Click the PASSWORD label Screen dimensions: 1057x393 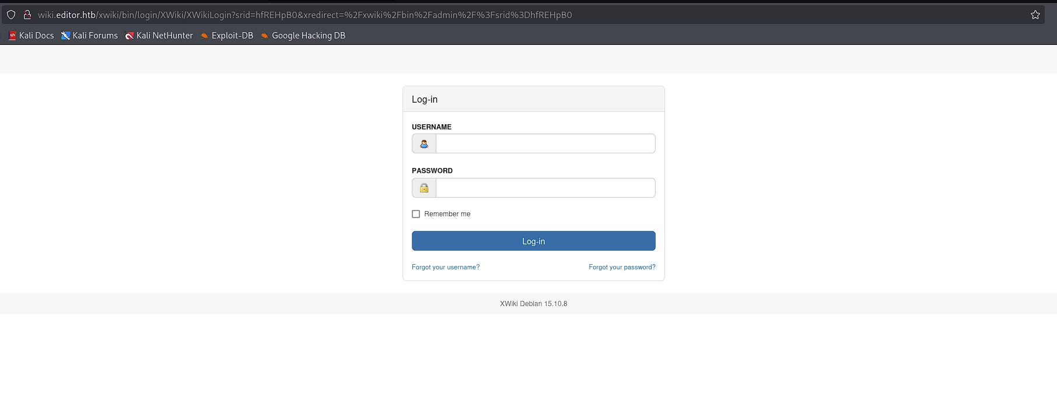432,171
